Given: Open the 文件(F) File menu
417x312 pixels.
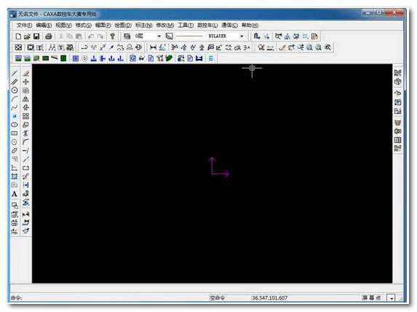Looking at the screenshot, I should (x=24, y=26).
